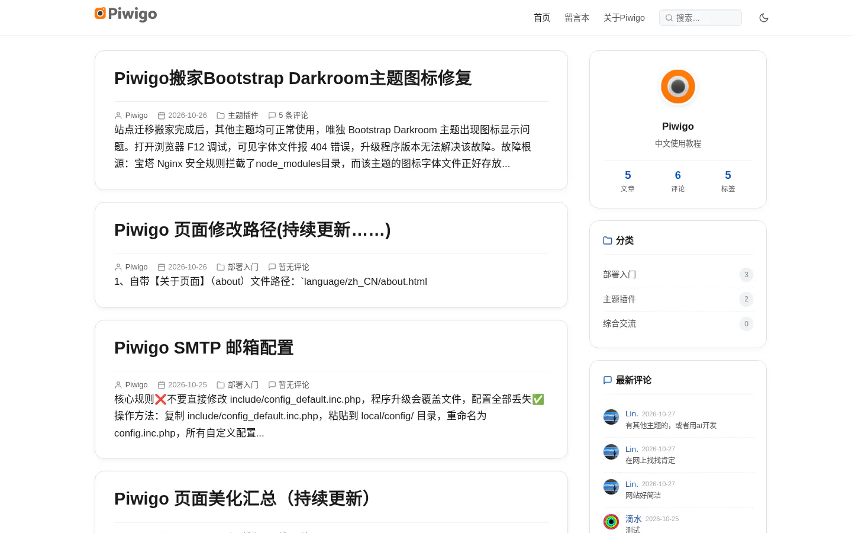
Task: Select the 综合交流 category in the sidebar
Action: [678, 324]
